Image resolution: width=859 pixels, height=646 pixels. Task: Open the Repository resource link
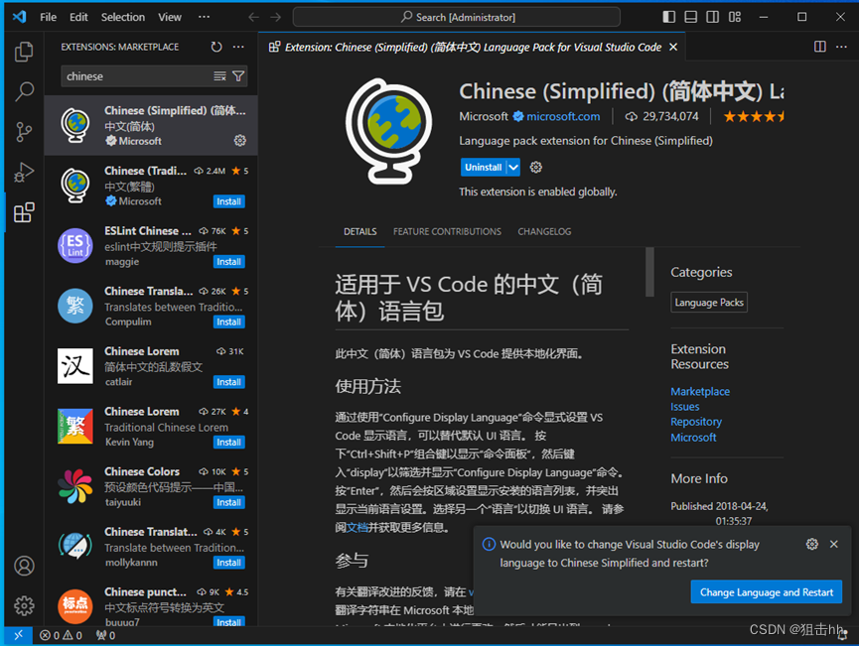point(696,422)
